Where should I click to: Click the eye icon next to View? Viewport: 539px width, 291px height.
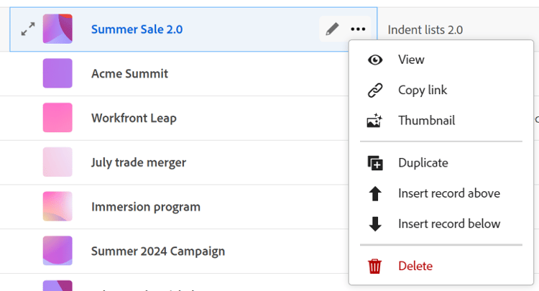coord(375,60)
